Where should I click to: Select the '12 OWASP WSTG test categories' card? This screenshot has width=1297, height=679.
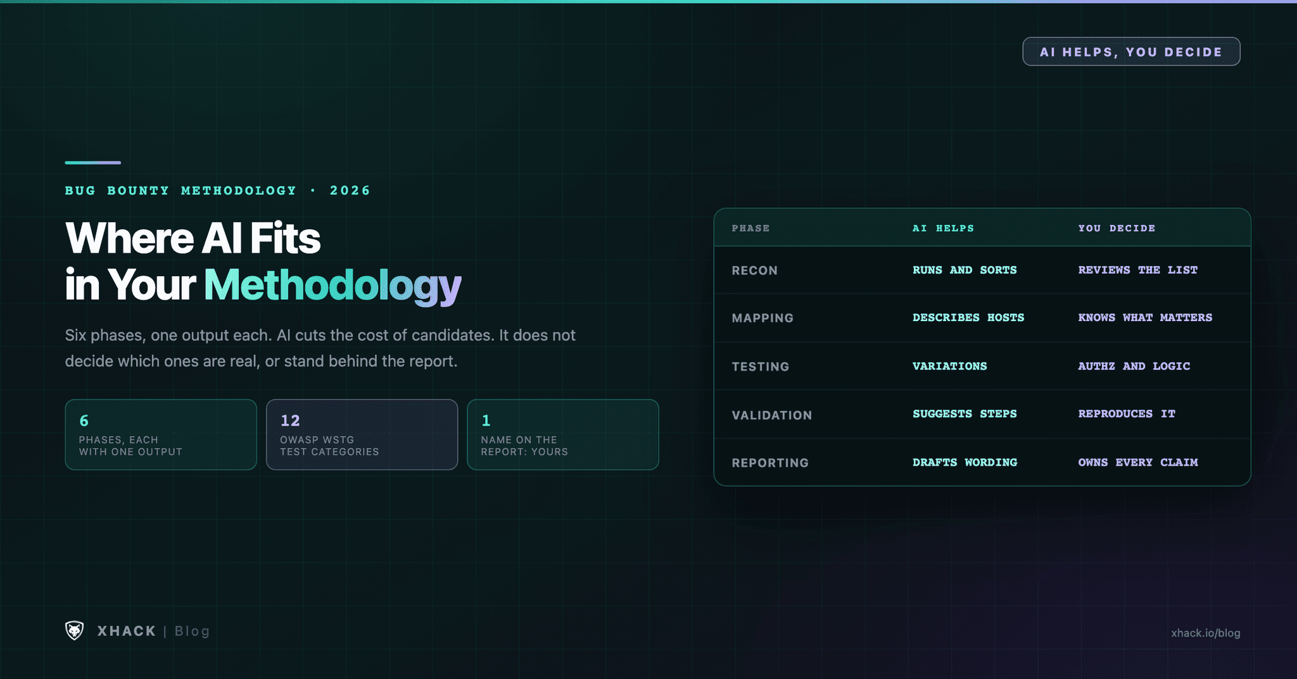tap(362, 435)
